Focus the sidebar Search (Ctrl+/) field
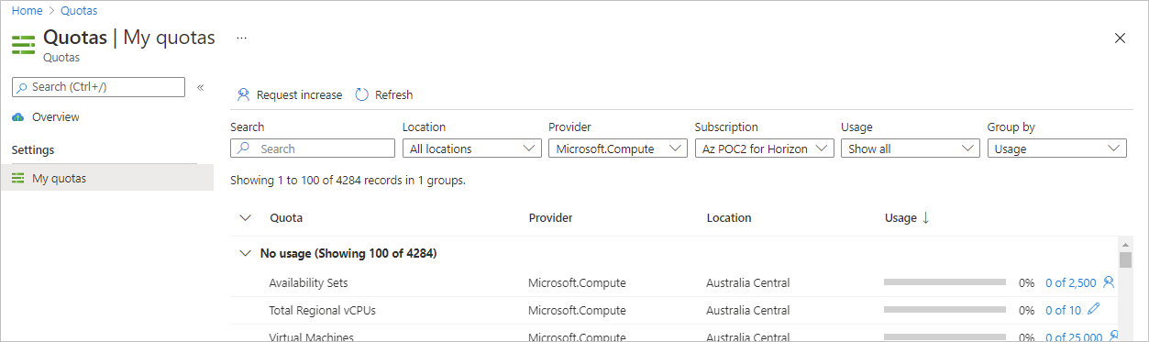1149x342 pixels. coord(98,87)
